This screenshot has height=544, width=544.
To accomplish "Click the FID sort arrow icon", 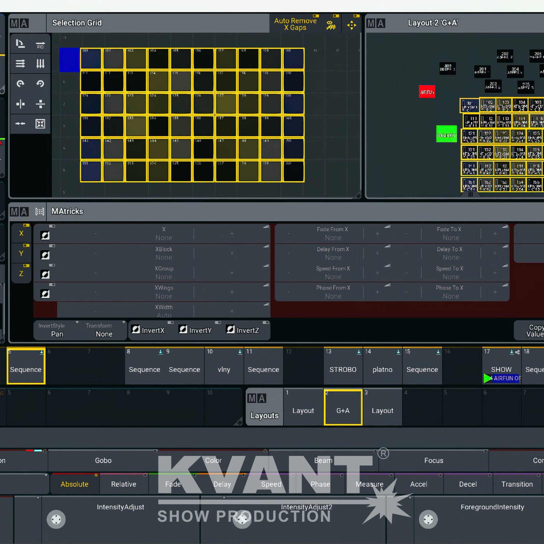I will (x=40, y=45).
